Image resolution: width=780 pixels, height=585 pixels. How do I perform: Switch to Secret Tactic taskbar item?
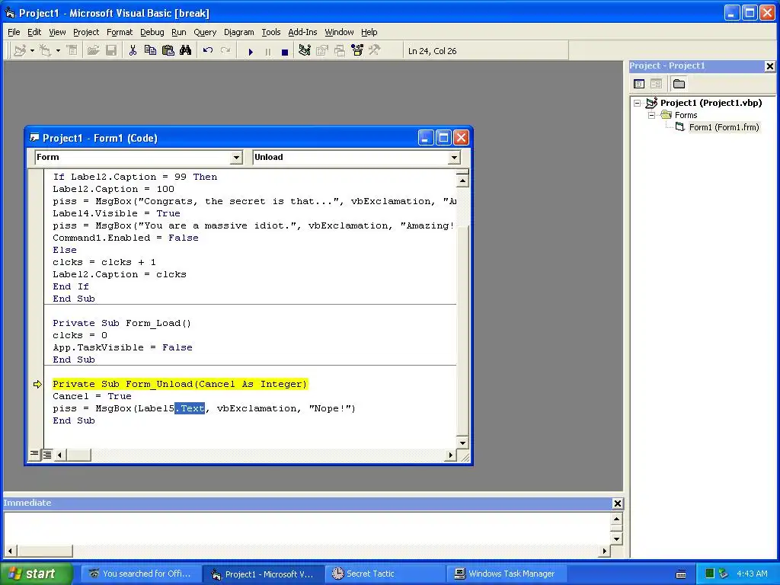click(385, 574)
